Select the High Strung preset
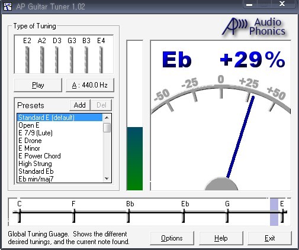The height and width of the screenshot is (250, 299). coord(60,164)
